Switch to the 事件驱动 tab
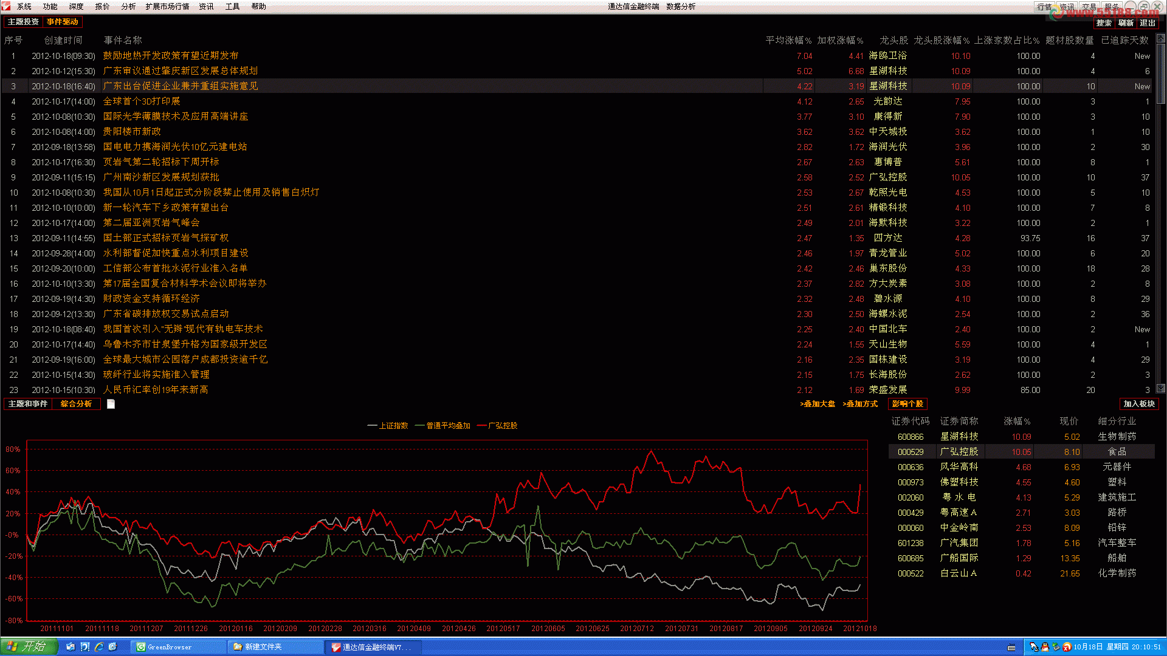1167x656 pixels. [x=62, y=22]
